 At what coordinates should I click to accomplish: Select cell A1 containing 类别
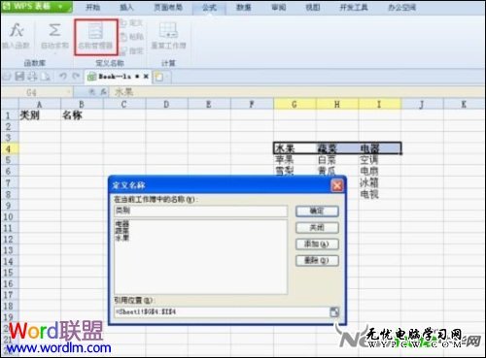40,115
